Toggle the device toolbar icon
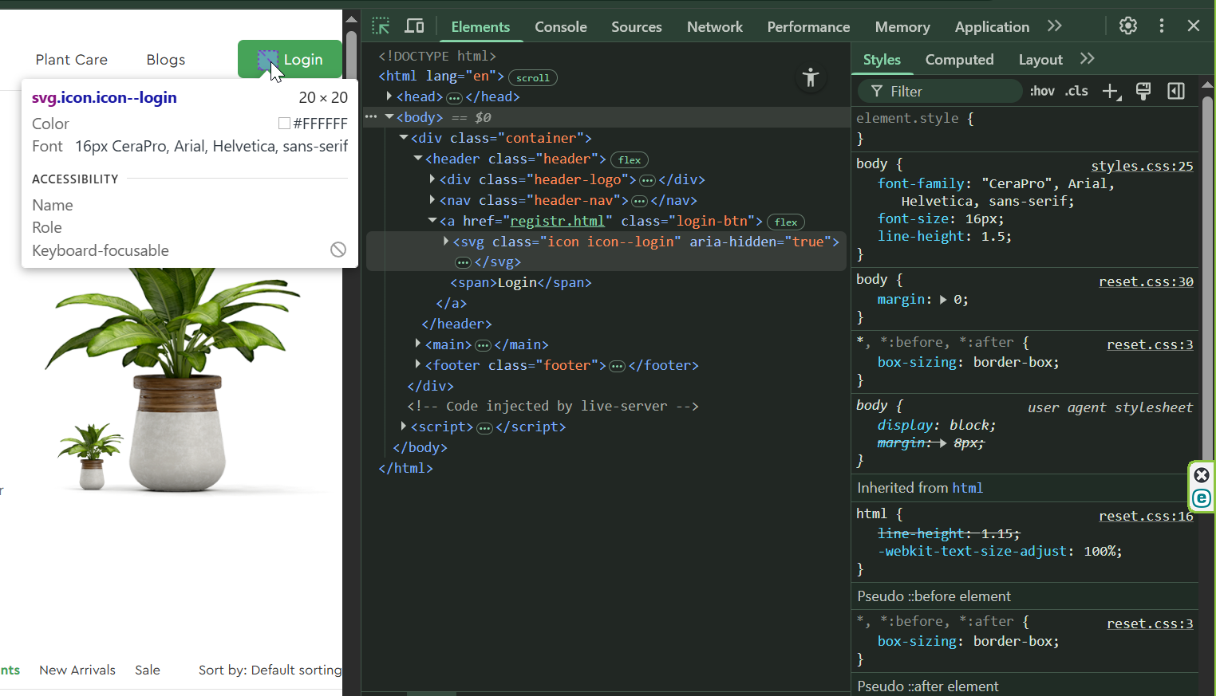Image resolution: width=1216 pixels, height=696 pixels. 414,26
